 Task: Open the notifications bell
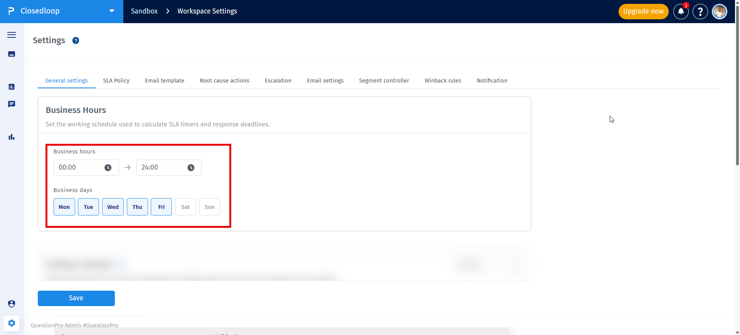coord(681,12)
